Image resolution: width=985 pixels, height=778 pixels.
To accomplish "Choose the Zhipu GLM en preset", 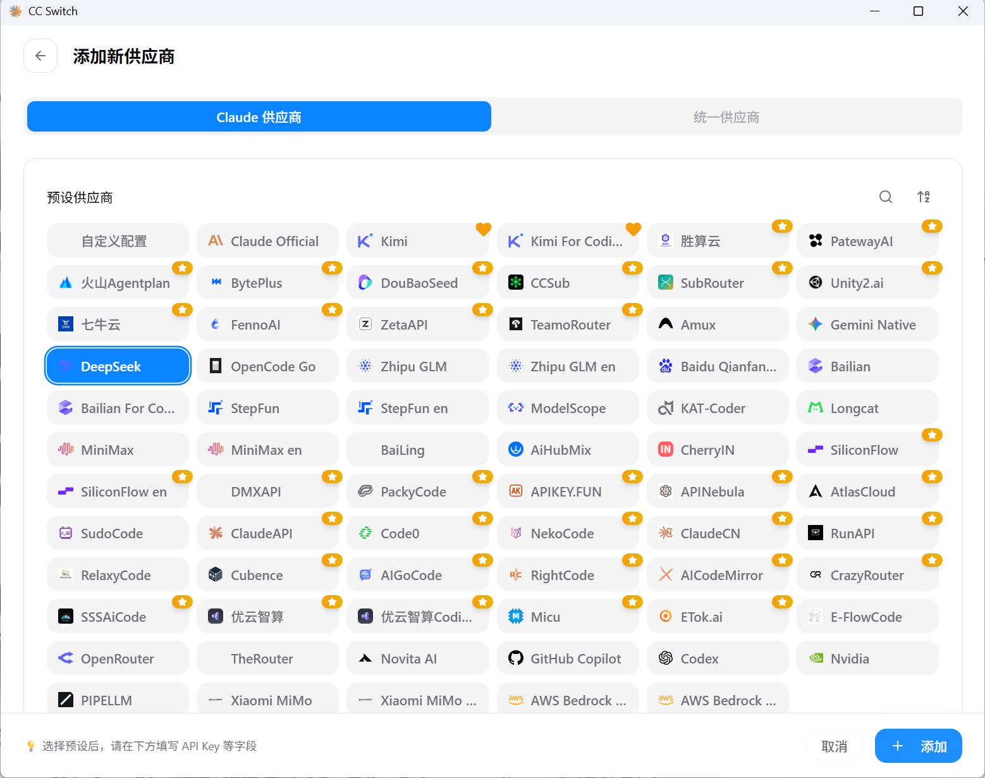I will pyautogui.click(x=568, y=366).
